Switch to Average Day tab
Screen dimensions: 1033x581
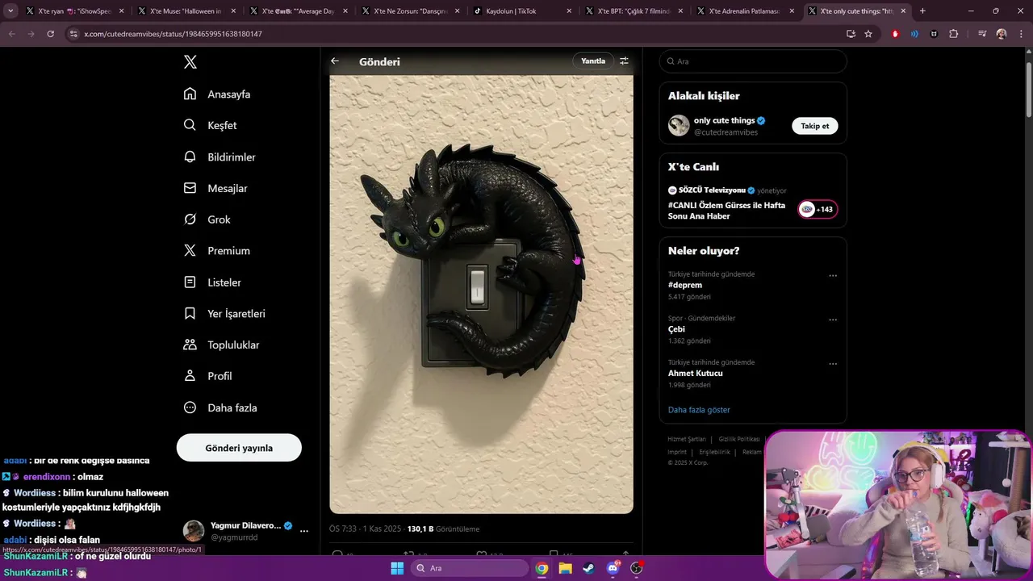298,11
